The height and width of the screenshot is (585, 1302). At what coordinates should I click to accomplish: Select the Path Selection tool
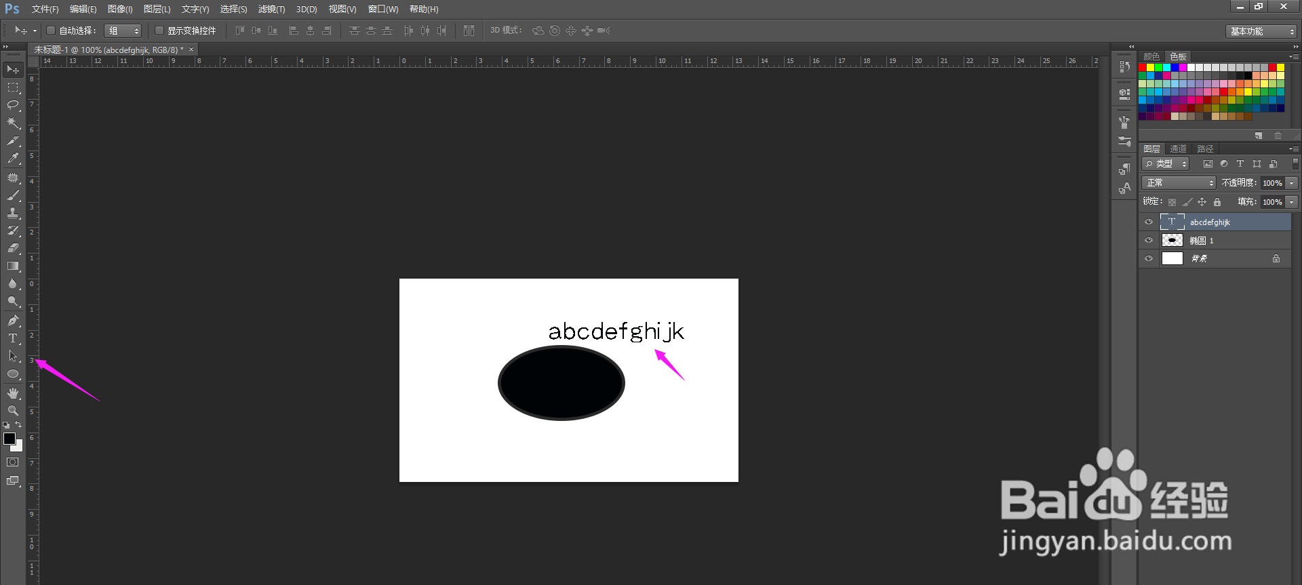(x=13, y=356)
